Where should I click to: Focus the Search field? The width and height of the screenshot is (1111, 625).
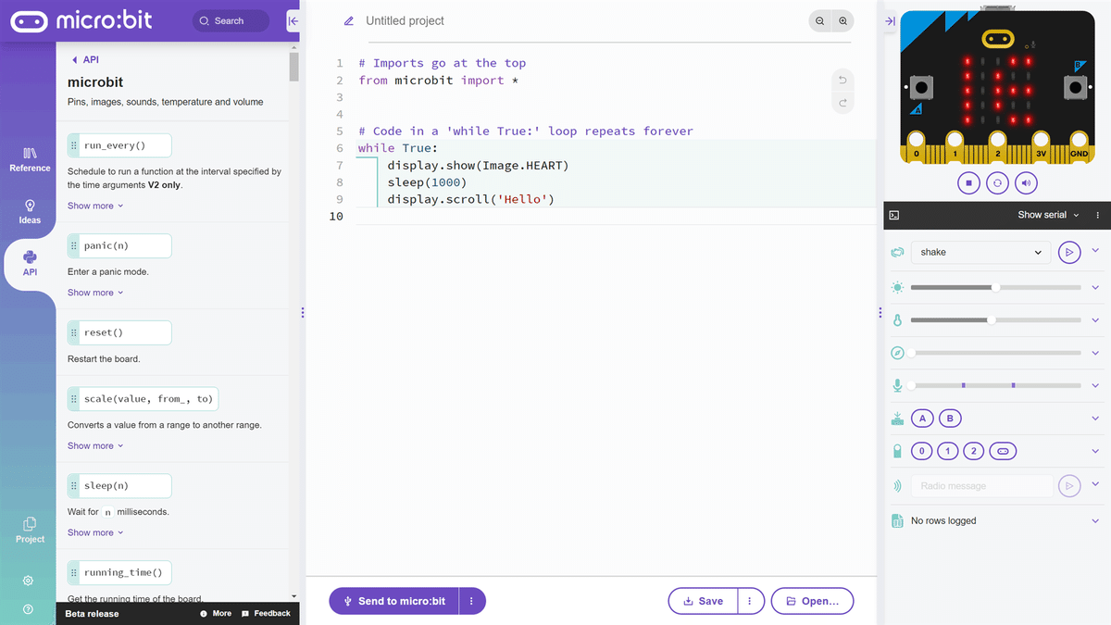click(231, 20)
